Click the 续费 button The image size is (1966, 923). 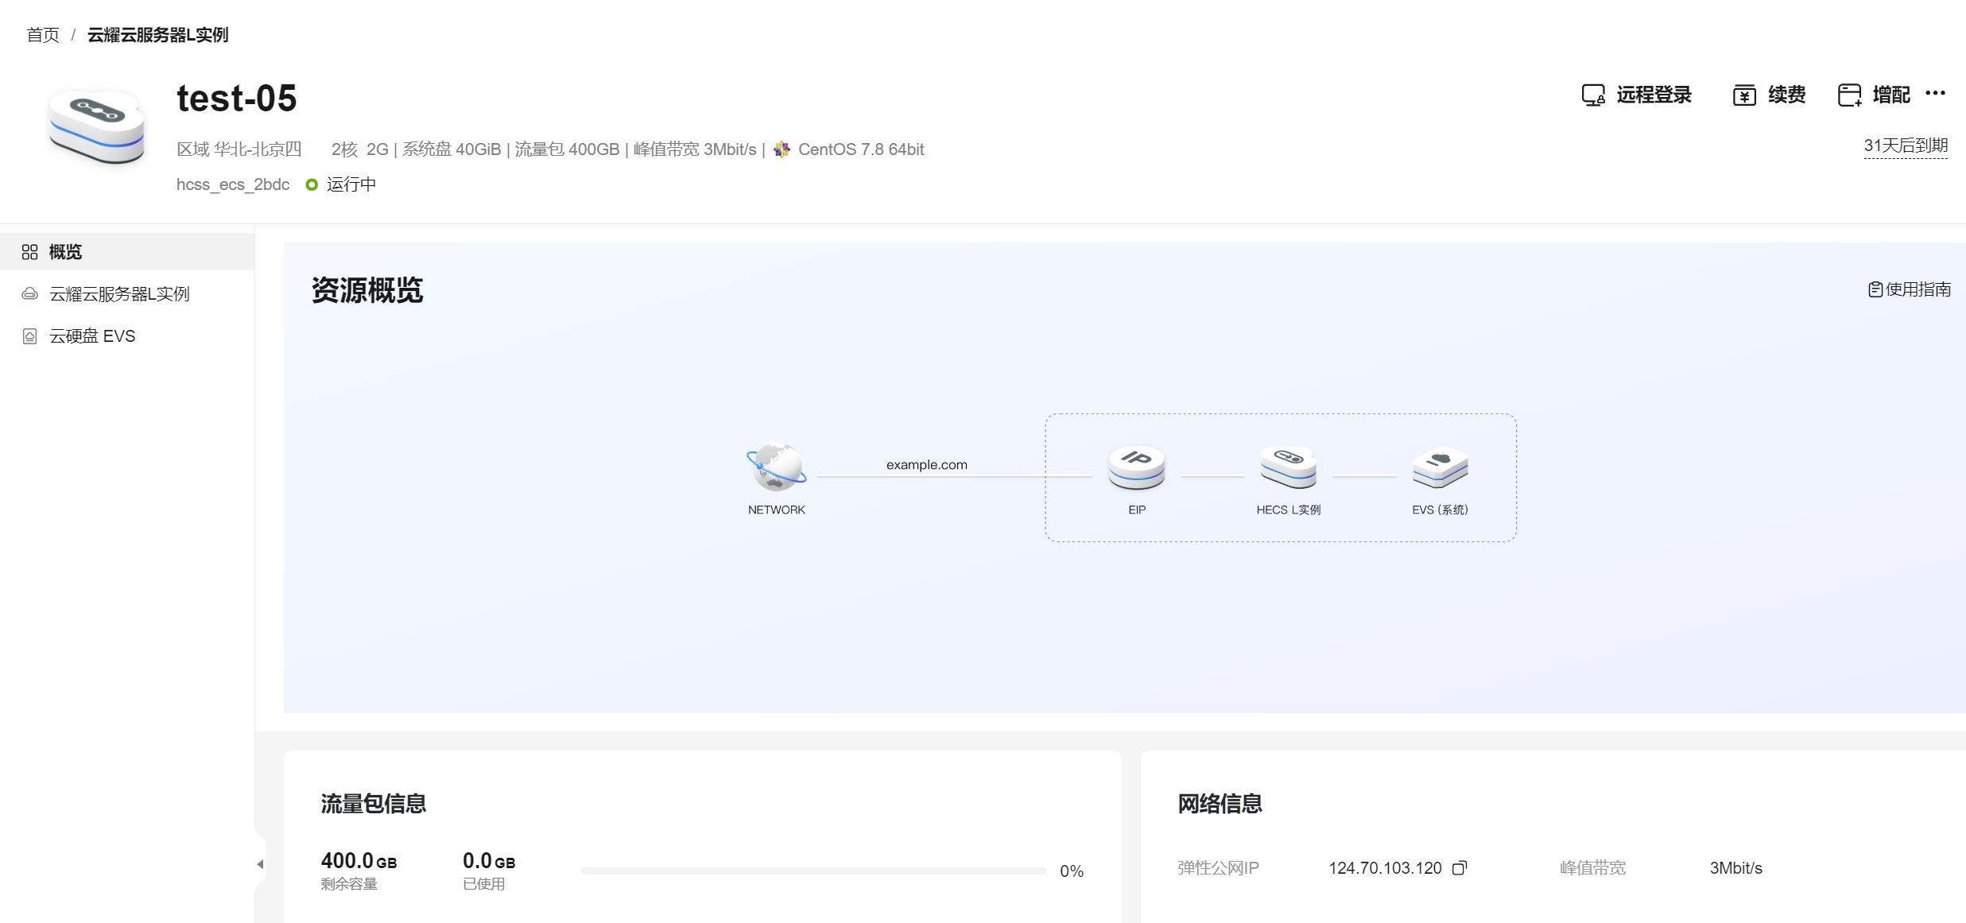click(x=1770, y=95)
